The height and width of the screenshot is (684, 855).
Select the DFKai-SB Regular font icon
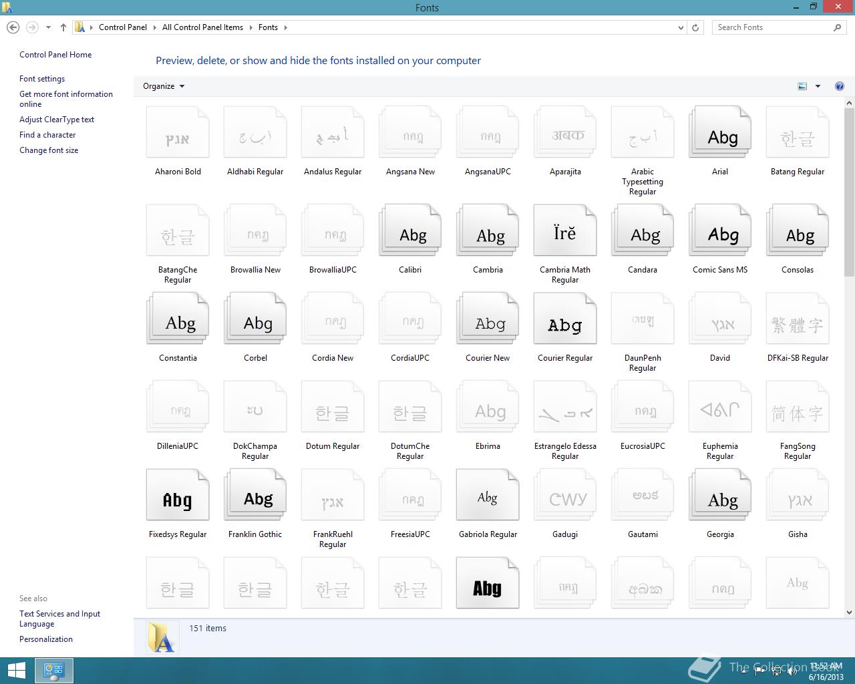pos(798,319)
